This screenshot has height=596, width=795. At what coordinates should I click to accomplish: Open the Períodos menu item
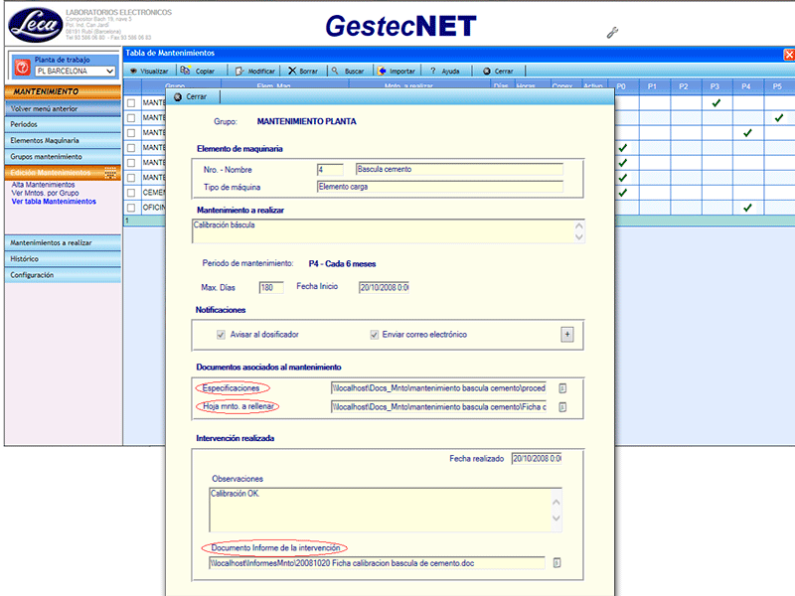(x=63, y=125)
